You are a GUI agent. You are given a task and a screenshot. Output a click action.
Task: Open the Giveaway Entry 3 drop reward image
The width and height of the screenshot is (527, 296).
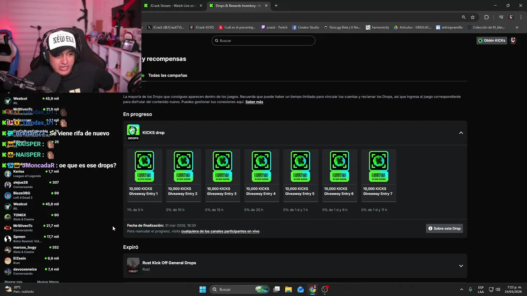click(x=222, y=166)
